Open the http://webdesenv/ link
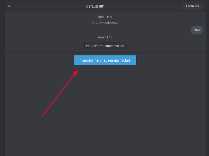The image size is (209, 156). click(105, 23)
